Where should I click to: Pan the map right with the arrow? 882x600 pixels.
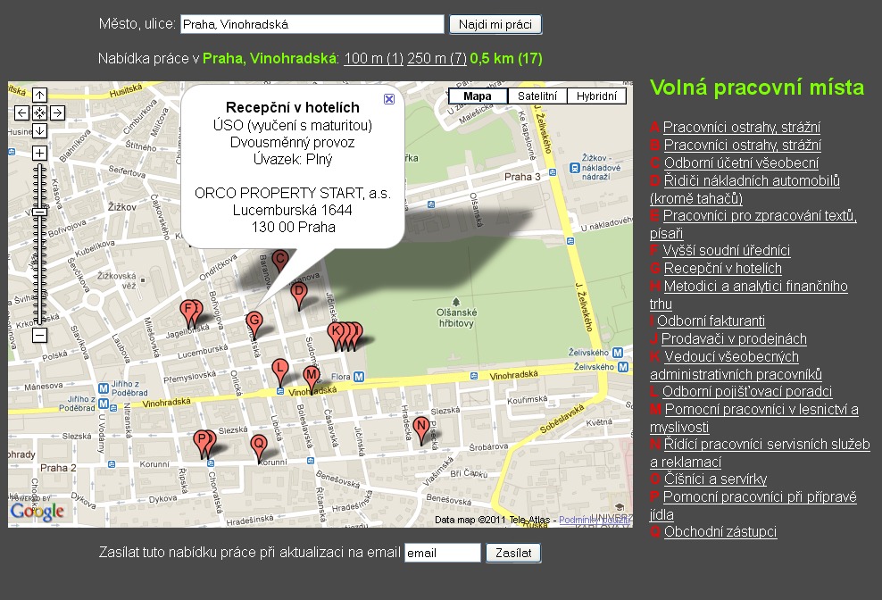tap(57, 113)
